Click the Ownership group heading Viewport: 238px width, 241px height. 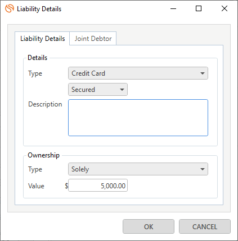pos(43,155)
